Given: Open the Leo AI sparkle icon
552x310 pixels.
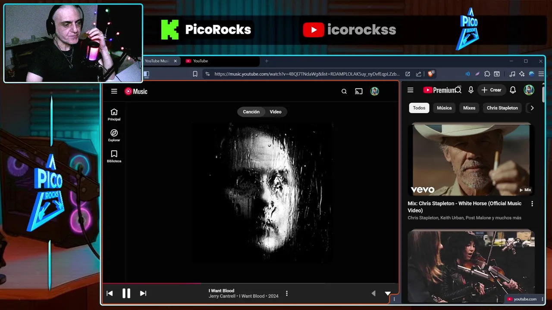Looking at the screenshot, I should click(522, 74).
